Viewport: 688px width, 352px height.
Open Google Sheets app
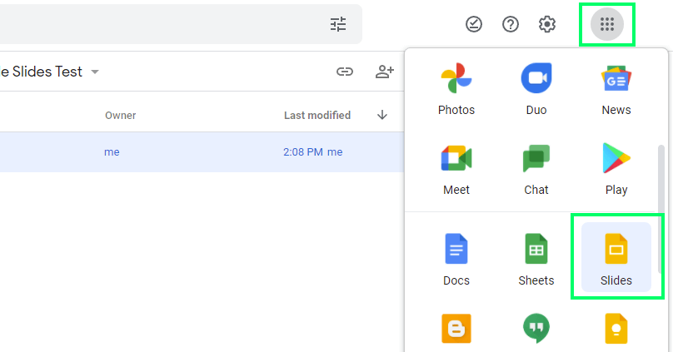536,259
